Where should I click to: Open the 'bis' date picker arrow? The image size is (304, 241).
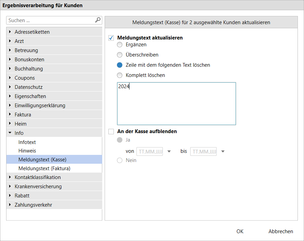click(x=223, y=151)
